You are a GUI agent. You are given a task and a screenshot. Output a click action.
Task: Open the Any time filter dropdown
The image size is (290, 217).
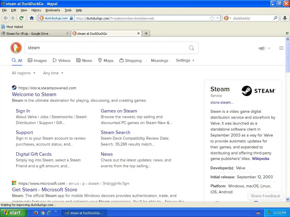click(x=53, y=73)
